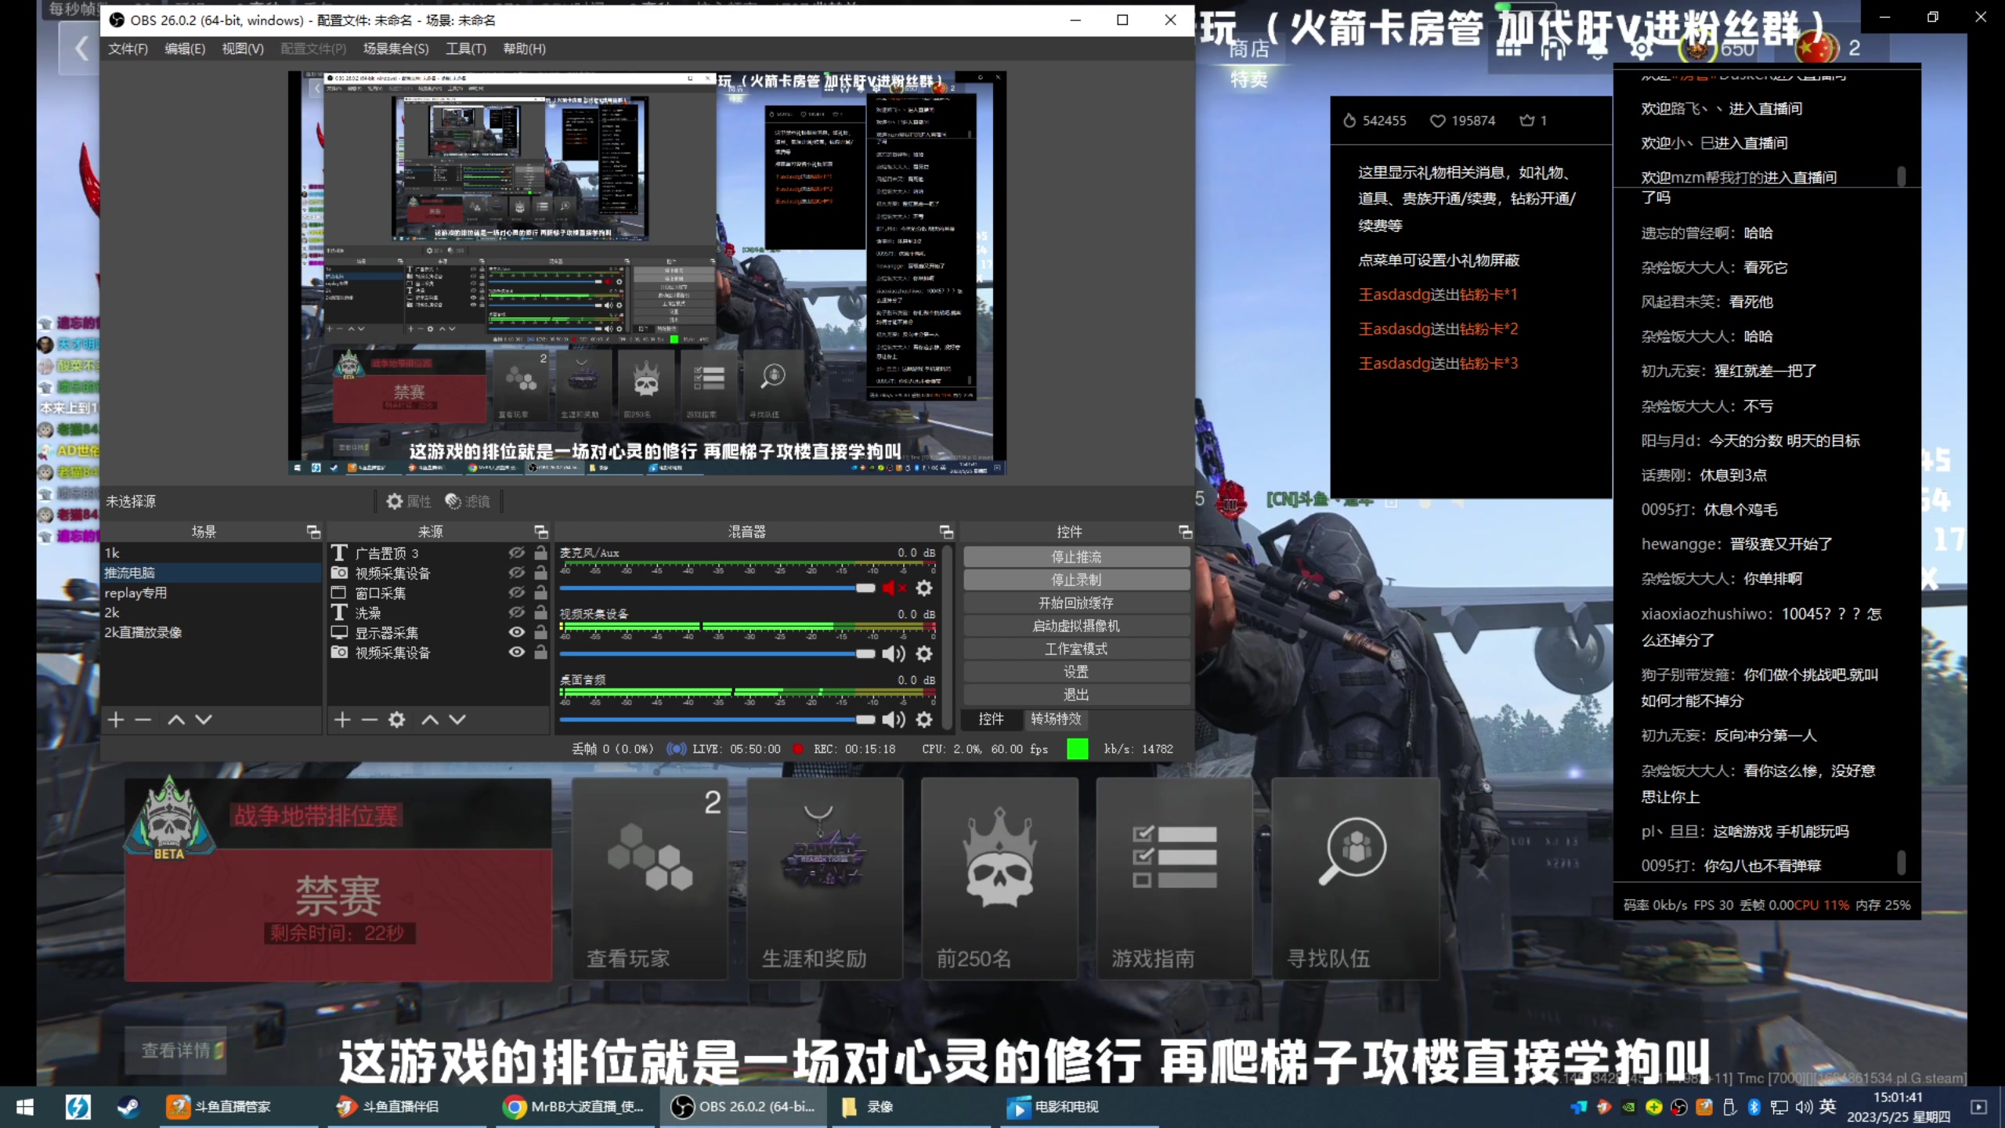Switch to the 控件 tab

[991, 719]
